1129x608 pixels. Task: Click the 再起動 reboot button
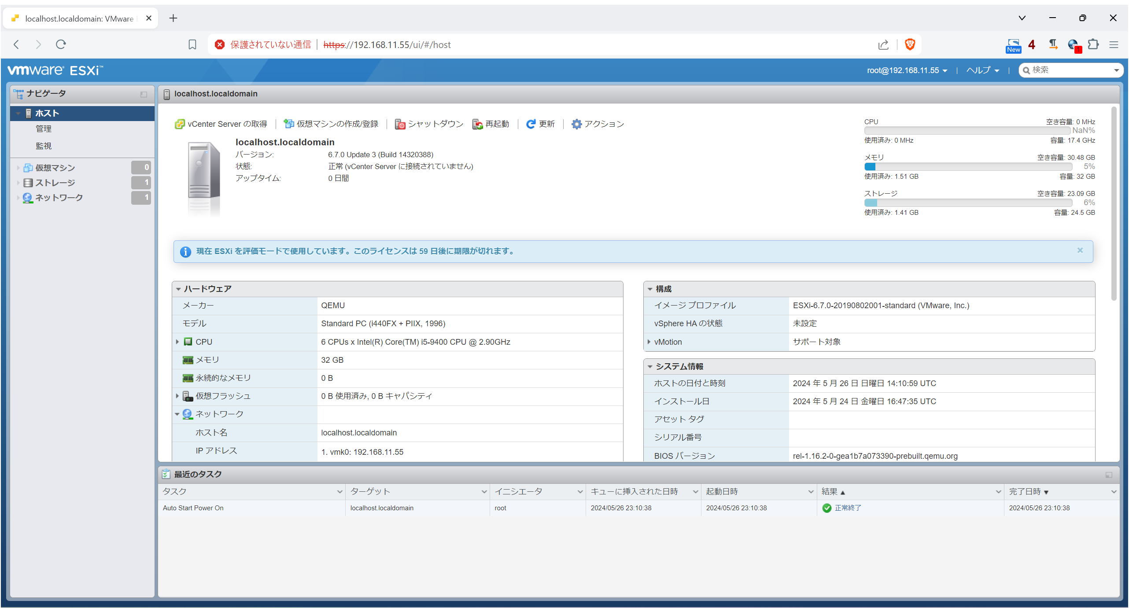[x=491, y=124]
